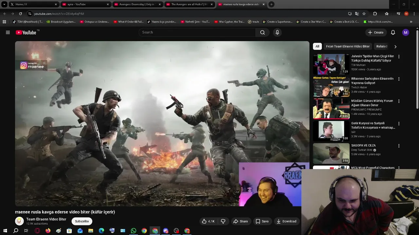The image size is (419, 235).
Task: Open the travle bookmark
Action: pos(253,22)
